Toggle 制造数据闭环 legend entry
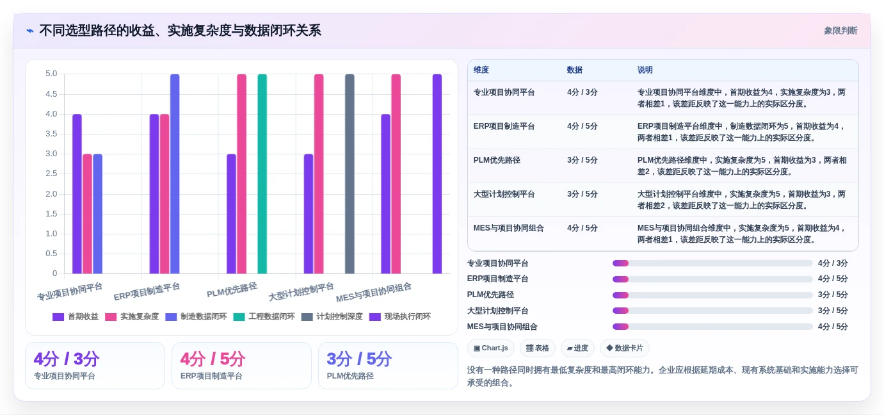Viewport: 884px width, 415px height. coord(196,316)
